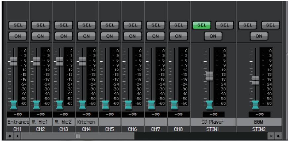Click the STIN1 channel label

(213, 129)
